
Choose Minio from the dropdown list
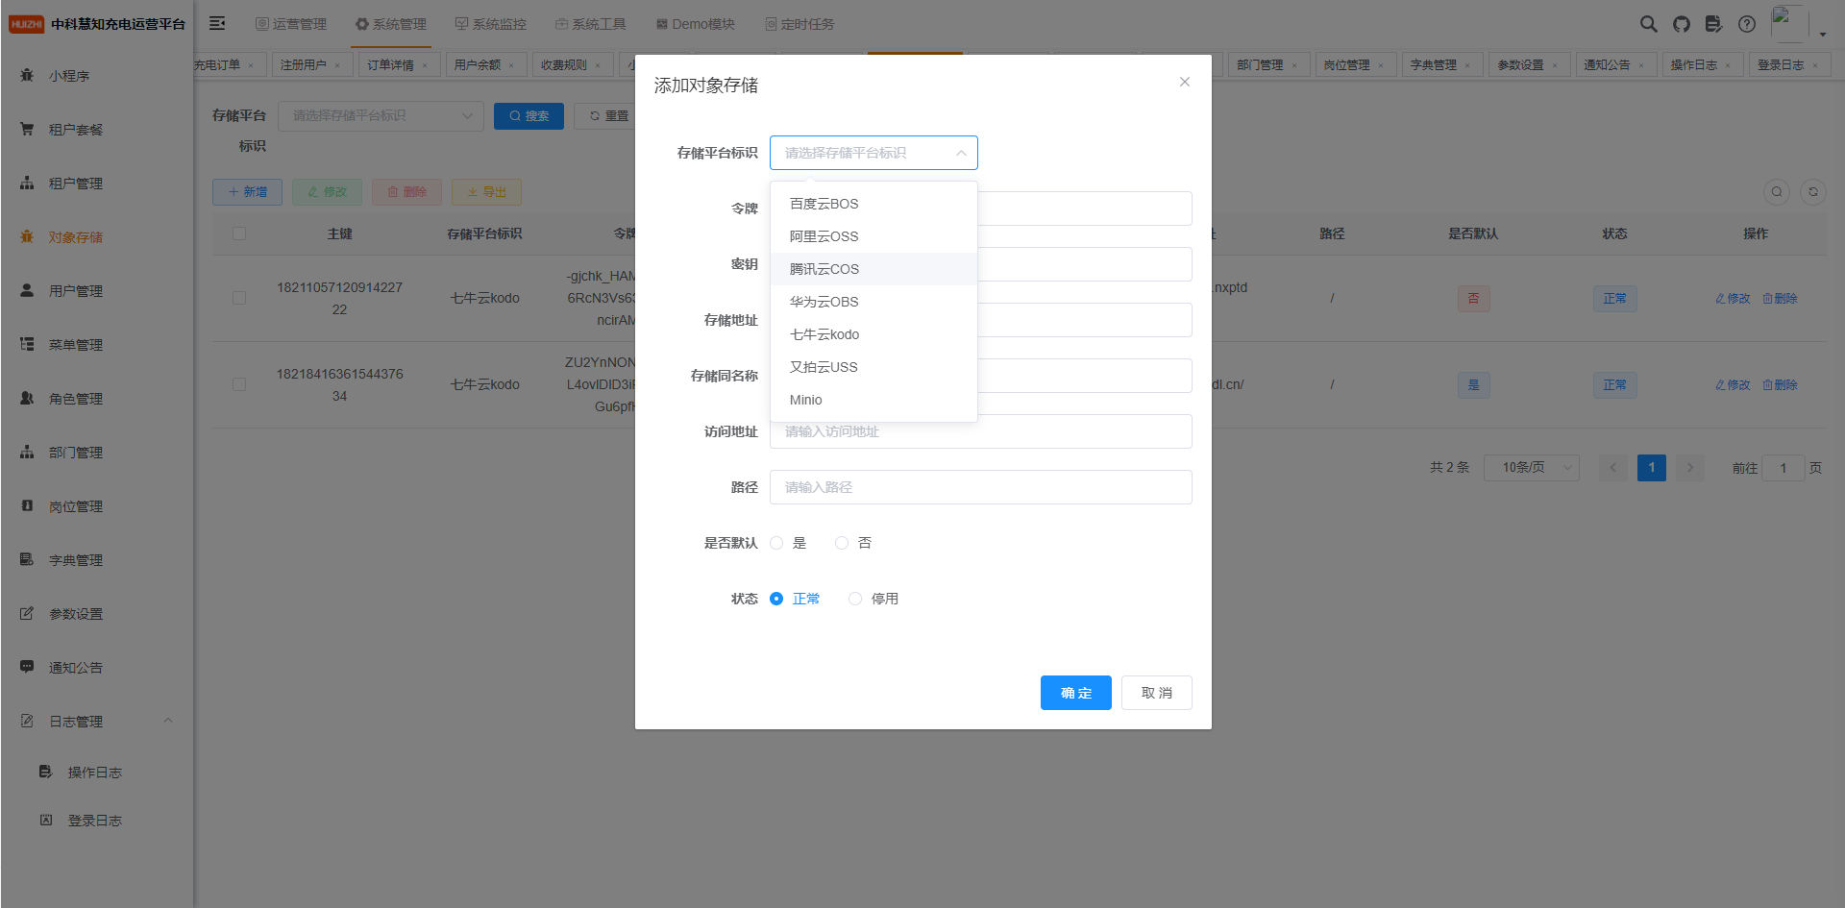873,400
